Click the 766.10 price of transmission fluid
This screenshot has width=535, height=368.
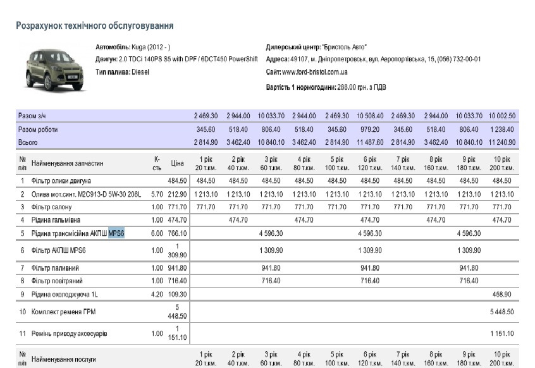177,233
